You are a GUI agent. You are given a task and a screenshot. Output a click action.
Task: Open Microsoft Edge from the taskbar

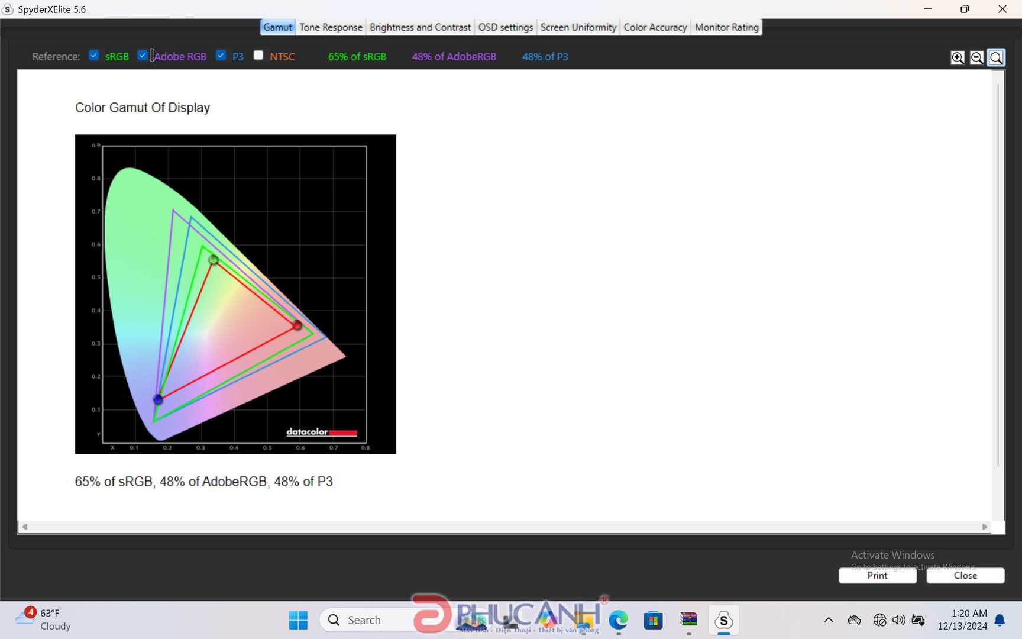tap(618, 620)
